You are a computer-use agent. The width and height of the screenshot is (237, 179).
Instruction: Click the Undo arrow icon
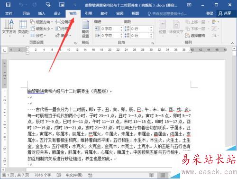coord(21,5)
